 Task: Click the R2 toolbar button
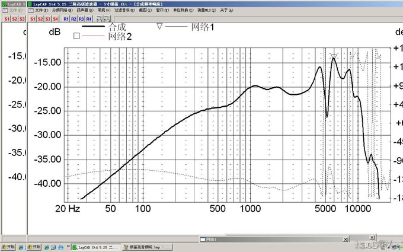tap(73, 18)
